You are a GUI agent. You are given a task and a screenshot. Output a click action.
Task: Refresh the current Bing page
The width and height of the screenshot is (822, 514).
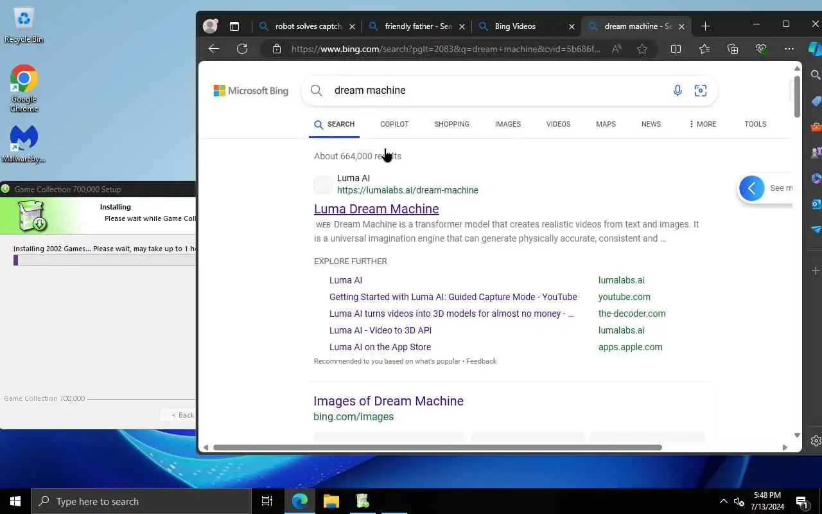[242, 49]
